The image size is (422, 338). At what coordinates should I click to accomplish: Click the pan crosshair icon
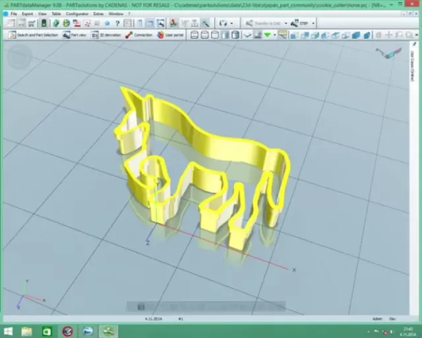tap(388, 35)
